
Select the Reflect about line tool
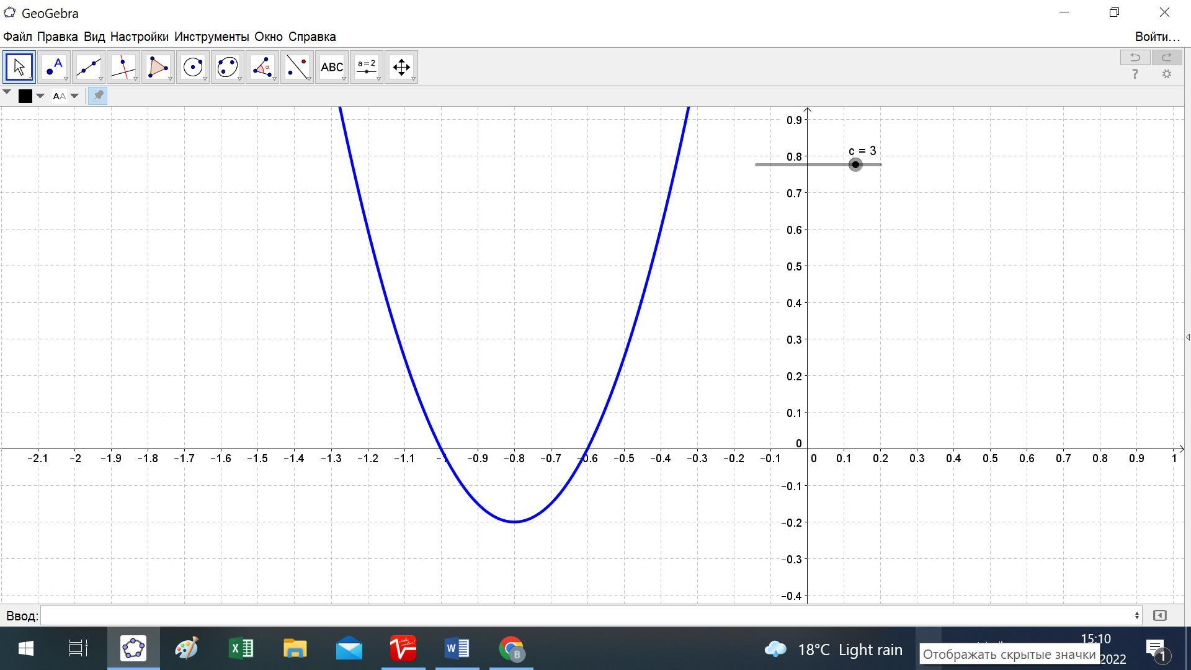pos(297,67)
